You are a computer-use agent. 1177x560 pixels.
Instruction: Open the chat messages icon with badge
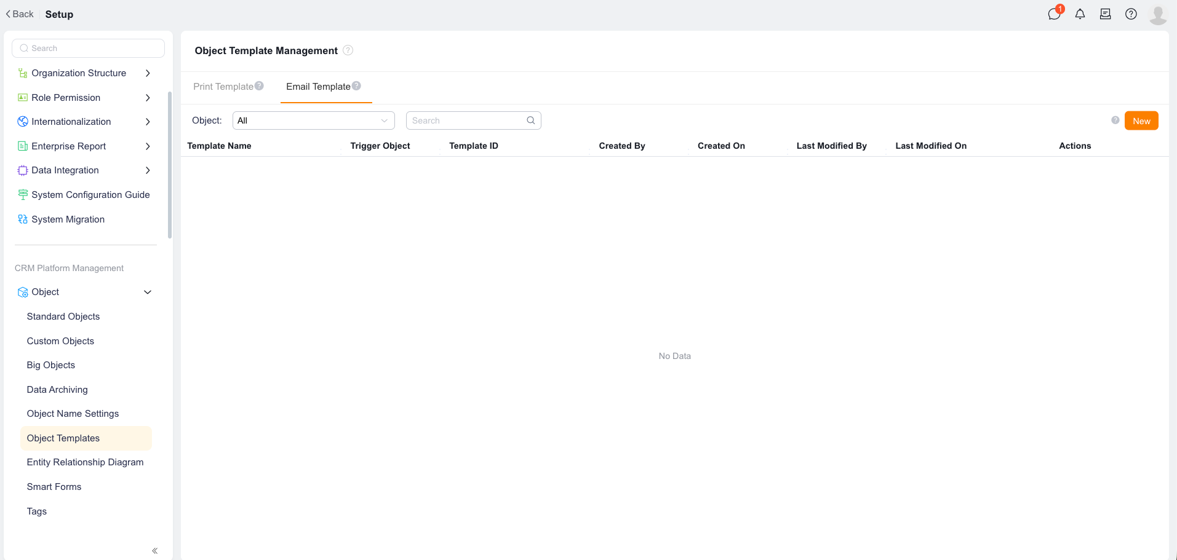coord(1055,14)
